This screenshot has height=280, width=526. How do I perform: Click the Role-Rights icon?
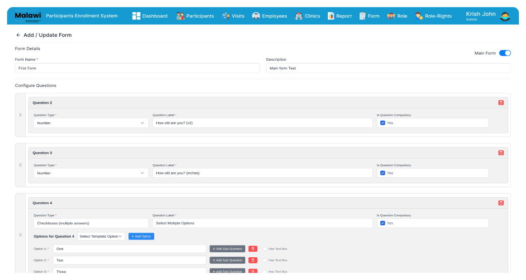[x=419, y=16]
